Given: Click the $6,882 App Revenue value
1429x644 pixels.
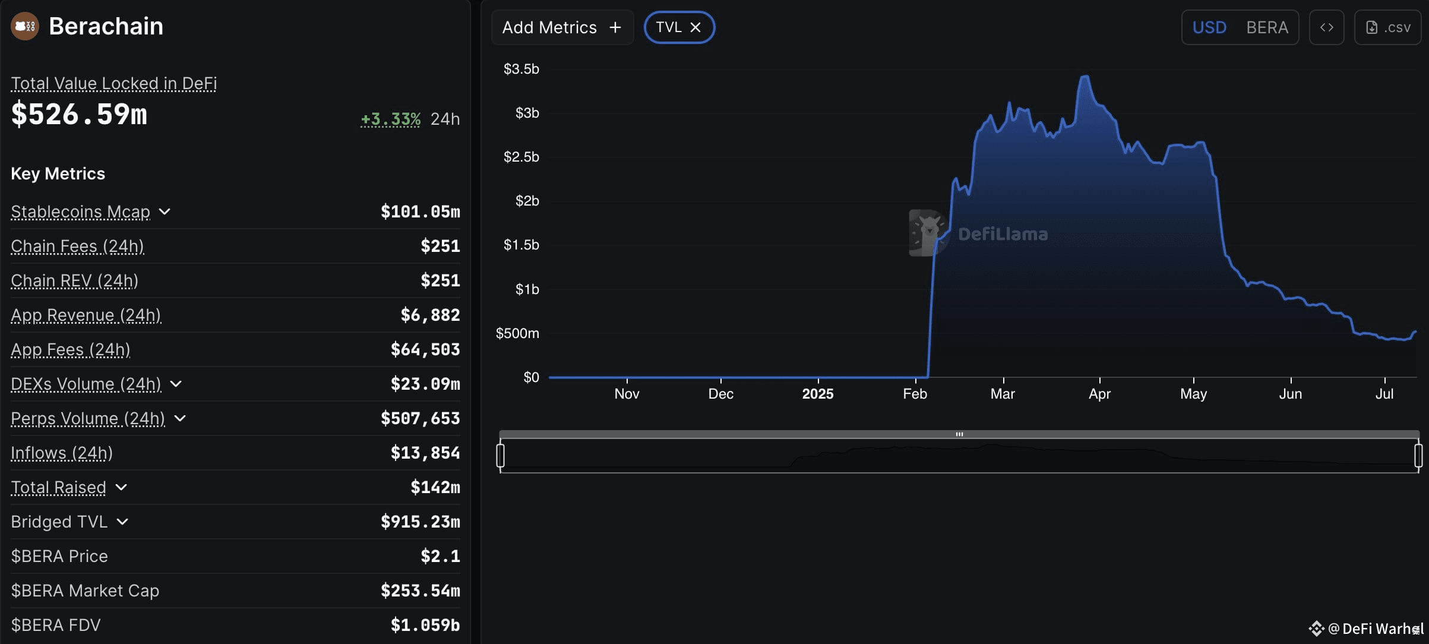Looking at the screenshot, I should pos(431,315).
